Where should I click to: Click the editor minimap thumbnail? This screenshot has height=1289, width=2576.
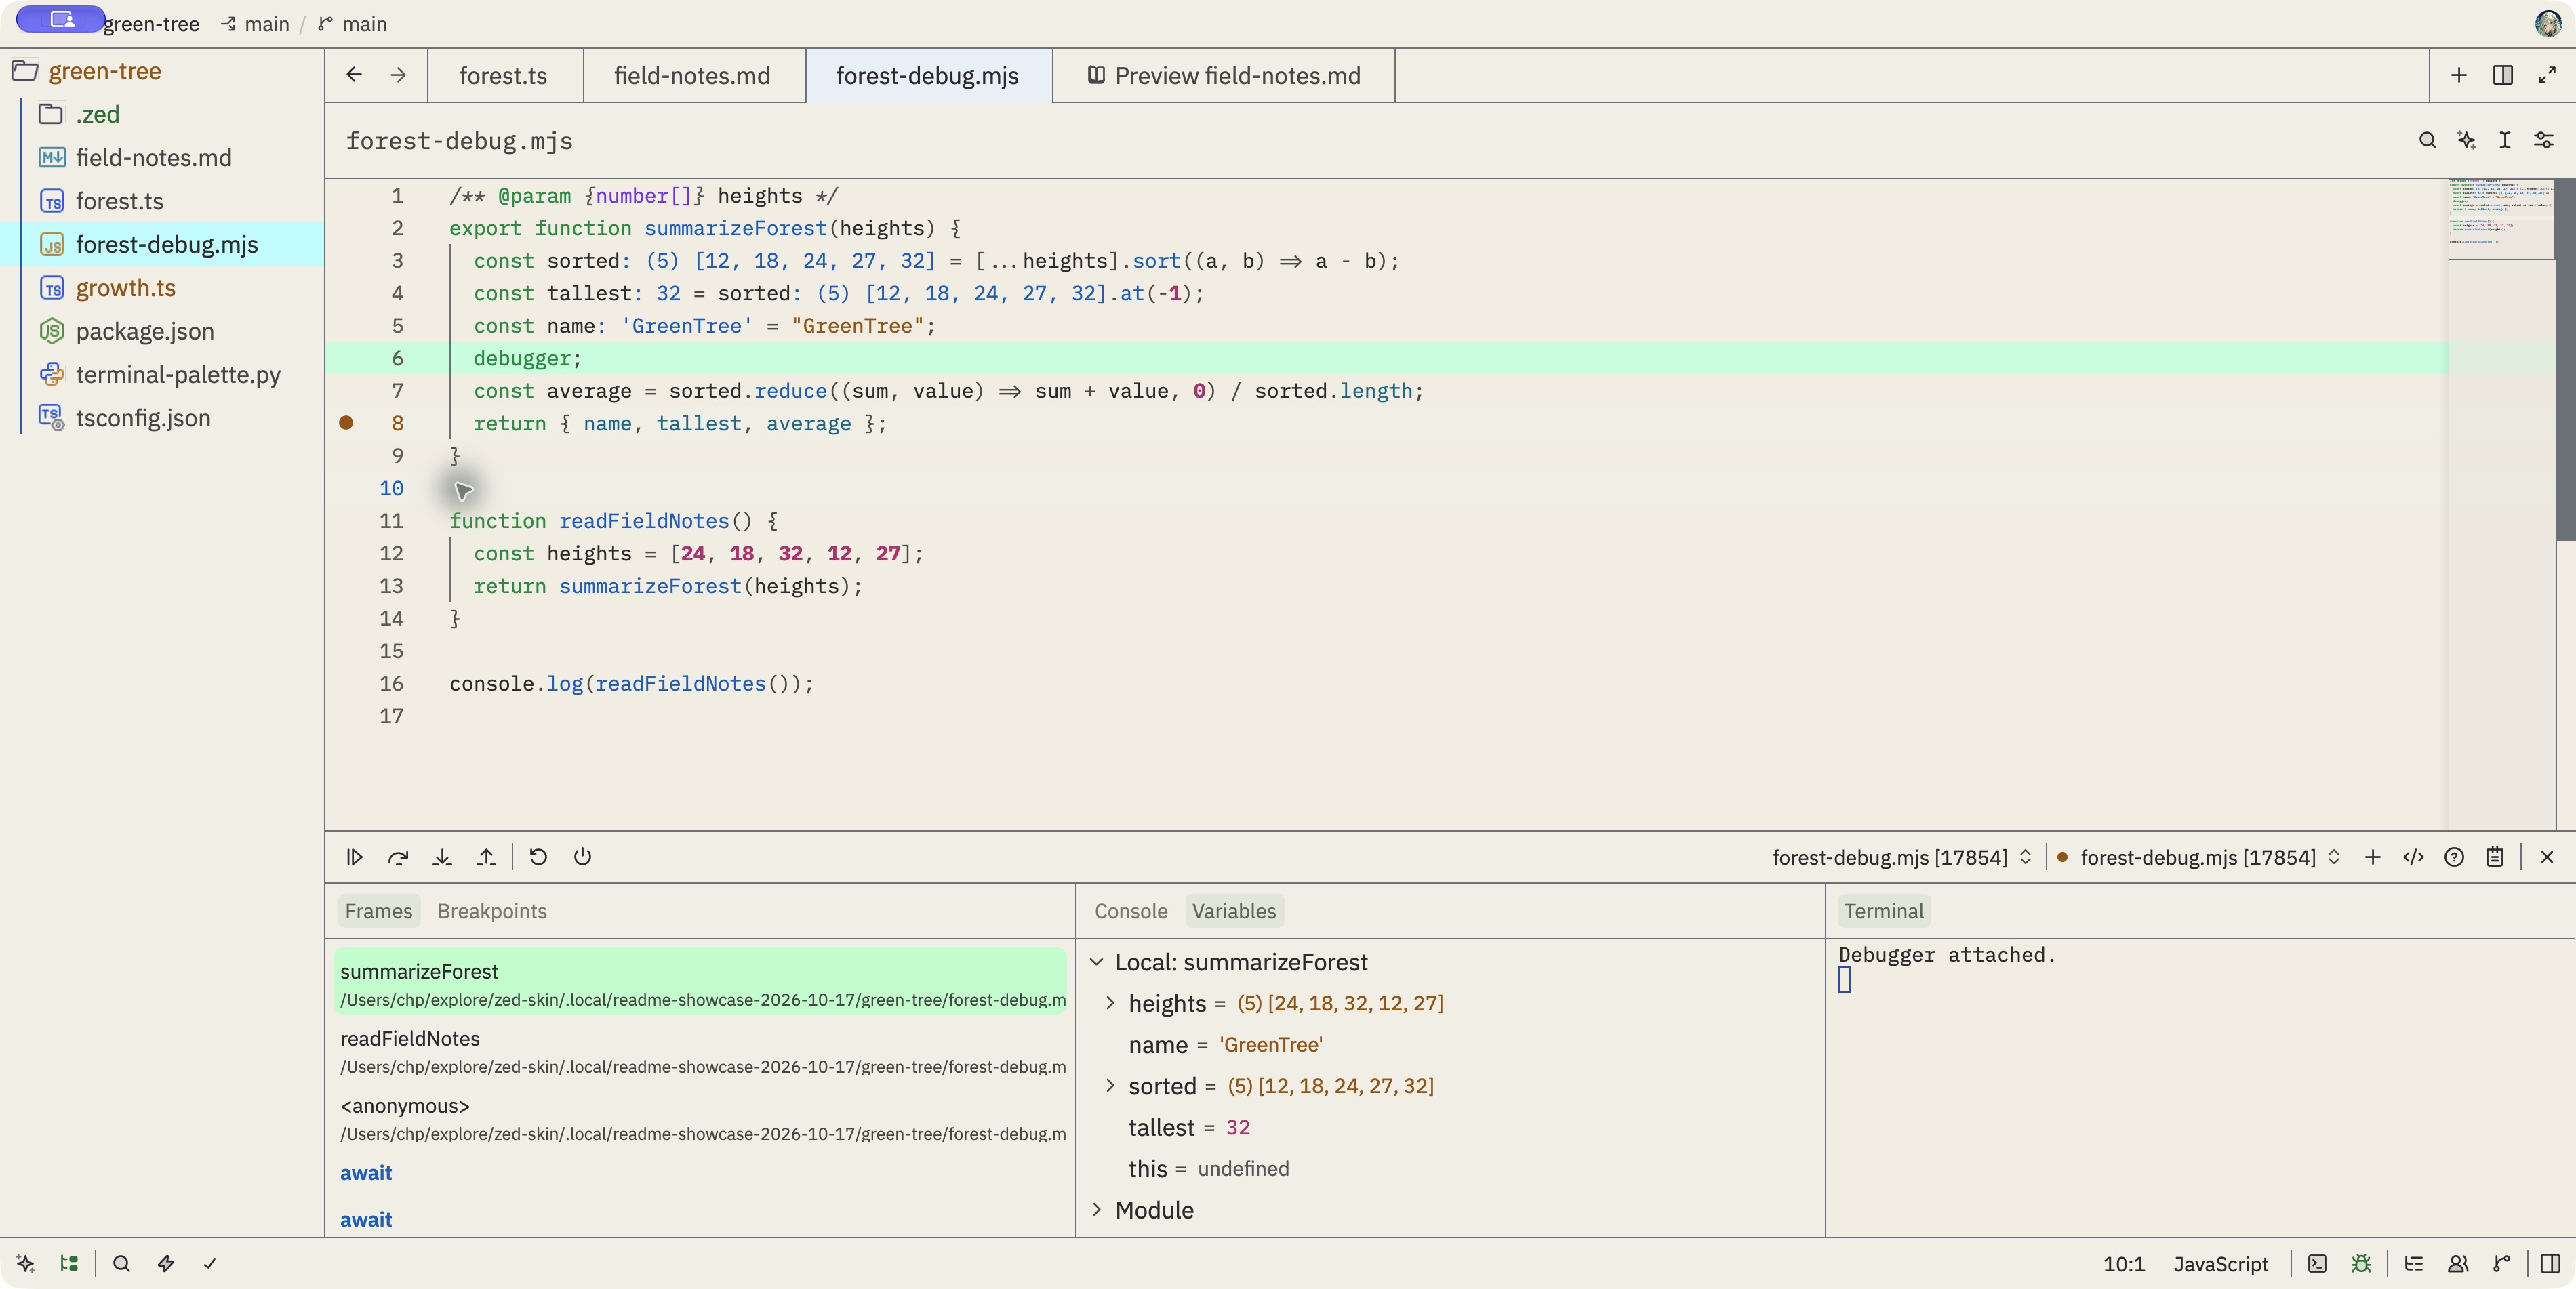pos(2501,219)
